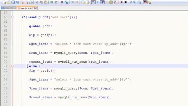Click line number 65 in the margin
188x106 pixels.
click(x=6, y=39)
